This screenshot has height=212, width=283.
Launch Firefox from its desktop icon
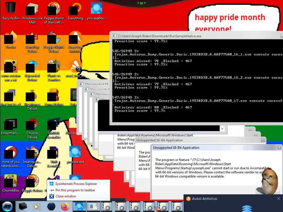(x=11, y=40)
